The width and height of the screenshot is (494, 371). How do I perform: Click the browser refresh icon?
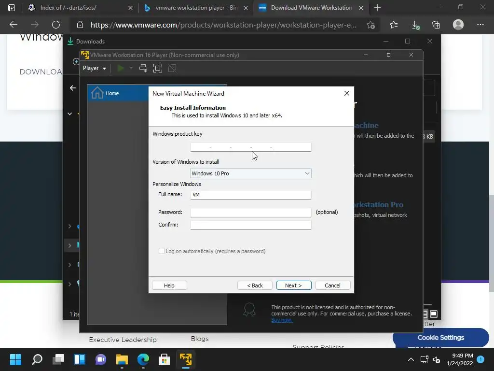pyautogui.click(x=56, y=25)
